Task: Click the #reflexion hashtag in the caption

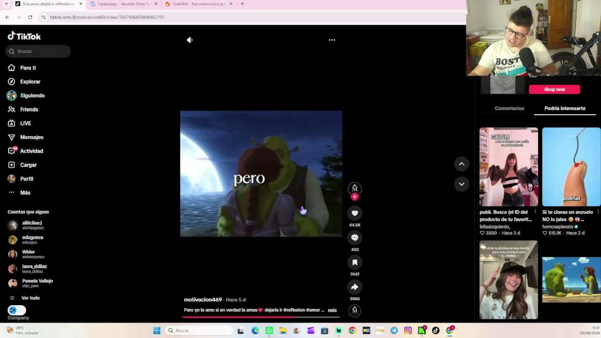Action: point(294,310)
